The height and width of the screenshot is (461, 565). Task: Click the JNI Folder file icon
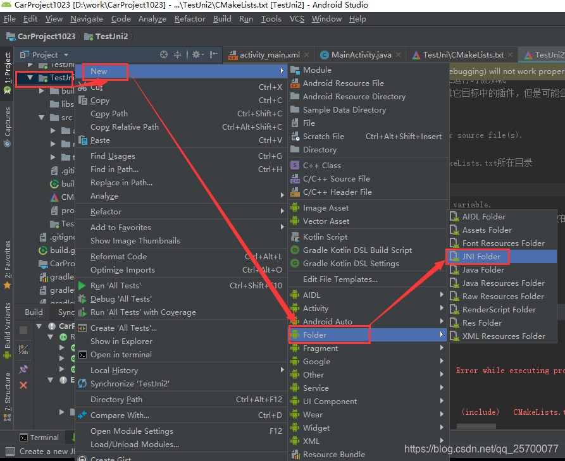[x=454, y=257]
